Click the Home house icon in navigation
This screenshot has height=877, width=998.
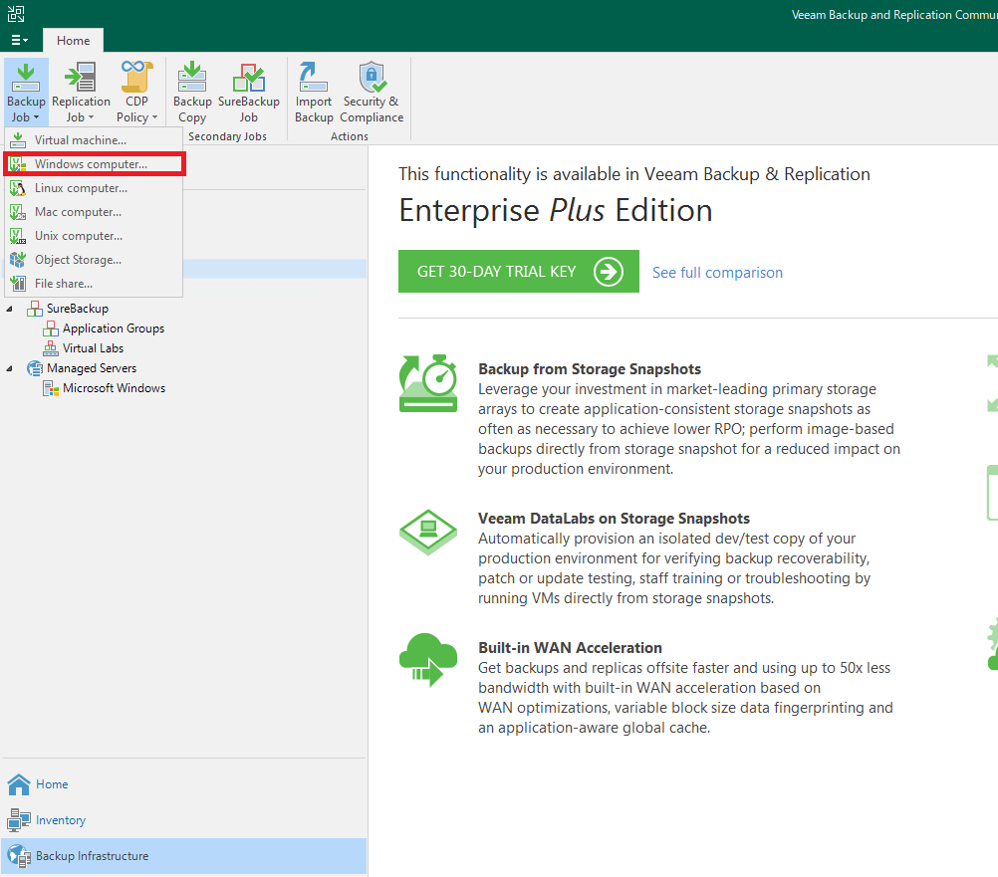coord(19,784)
